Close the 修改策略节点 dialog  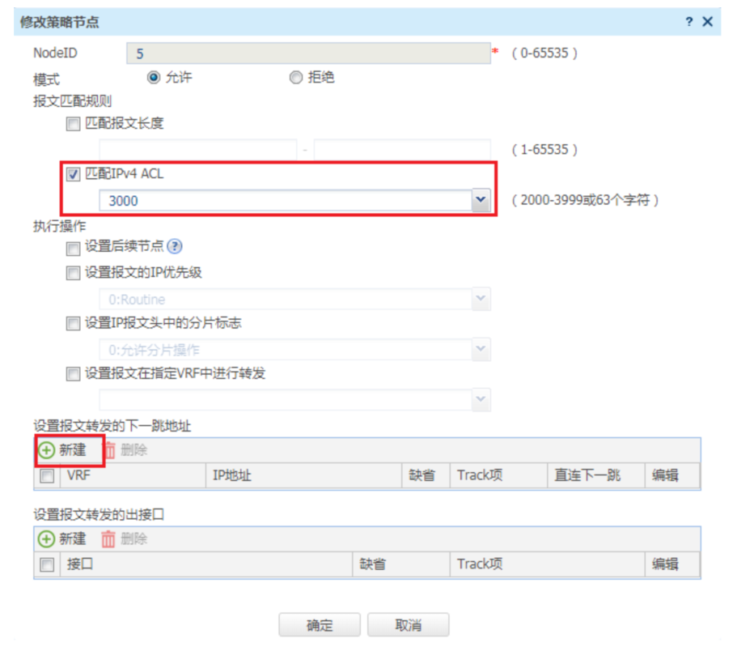point(708,22)
